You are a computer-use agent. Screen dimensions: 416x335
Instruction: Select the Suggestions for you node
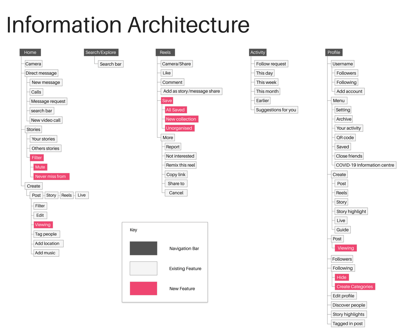[x=276, y=110]
